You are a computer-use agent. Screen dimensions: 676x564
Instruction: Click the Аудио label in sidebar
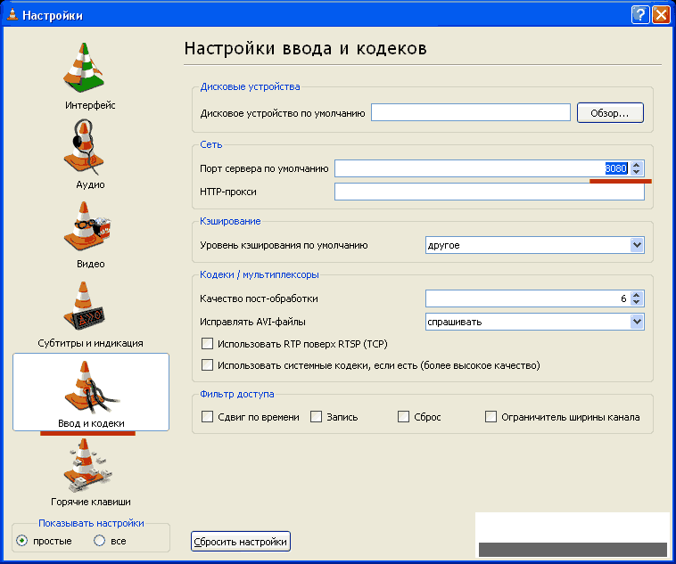click(x=90, y=184)
